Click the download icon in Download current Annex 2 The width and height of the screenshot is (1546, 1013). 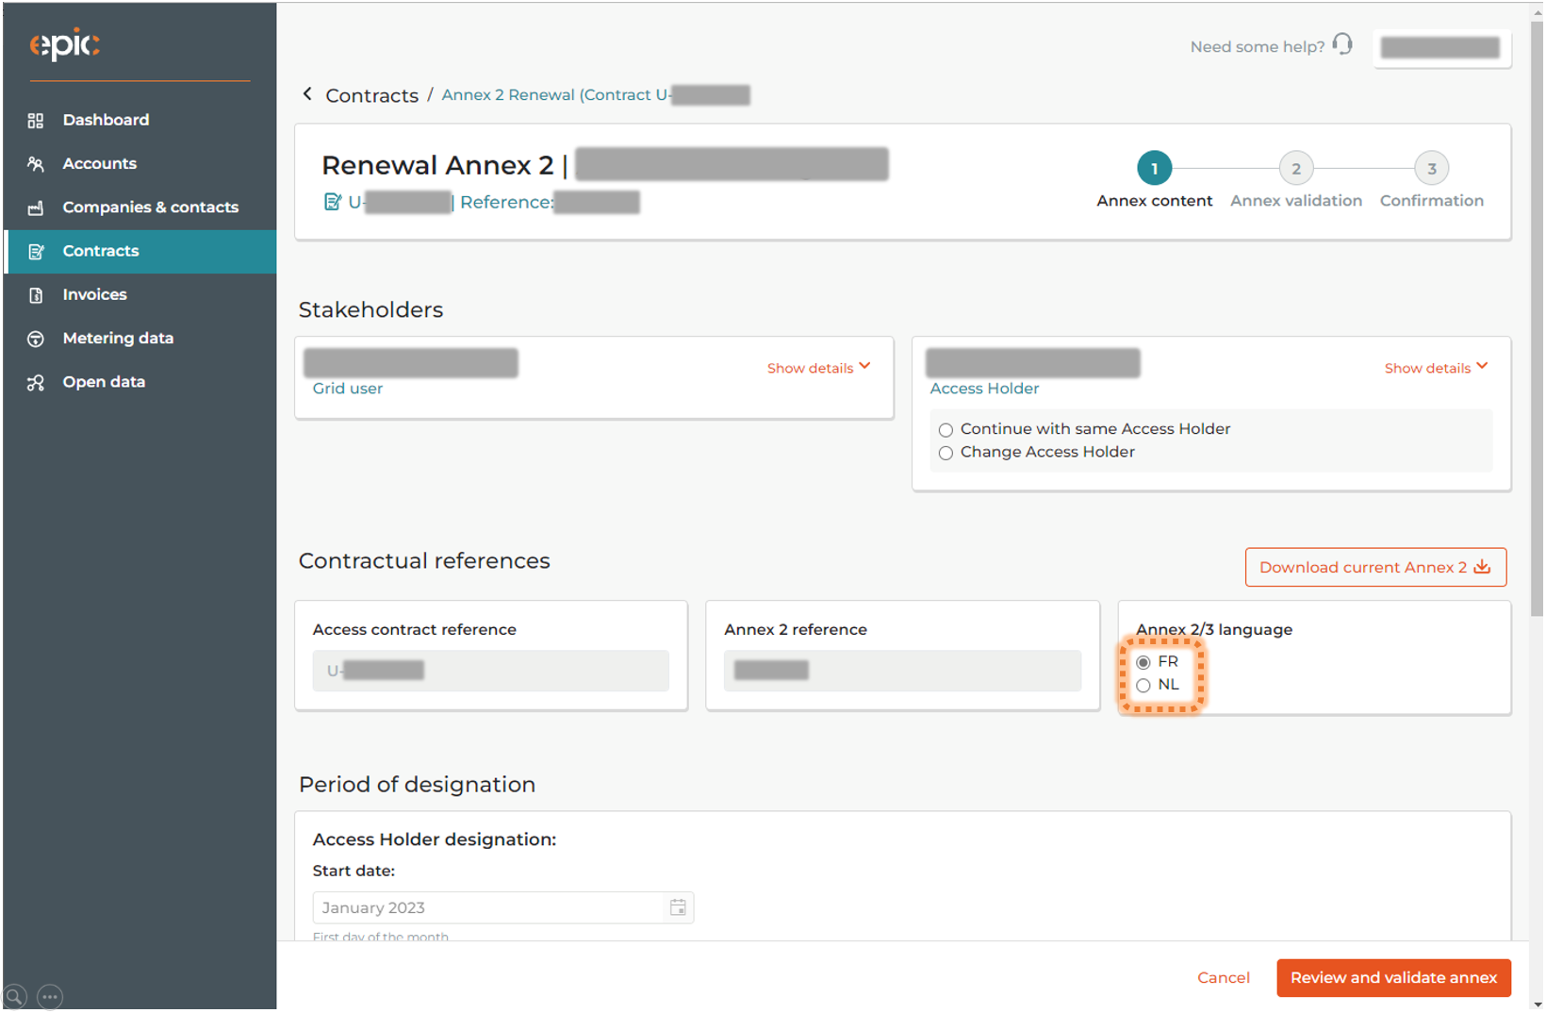click(1482, 567)
